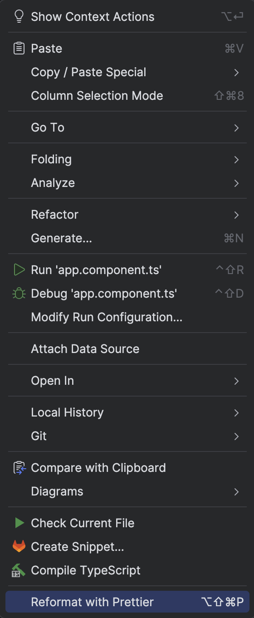Click the lightbulb Show Context Actions icon
The width and height of the screenshot is (254, 618).
19,17
